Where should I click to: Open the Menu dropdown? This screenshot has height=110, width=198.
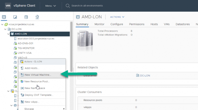[x=50, y=6]
